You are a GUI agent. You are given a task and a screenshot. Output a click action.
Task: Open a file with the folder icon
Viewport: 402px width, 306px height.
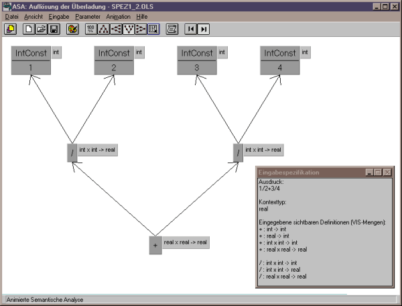pos(42,29)
